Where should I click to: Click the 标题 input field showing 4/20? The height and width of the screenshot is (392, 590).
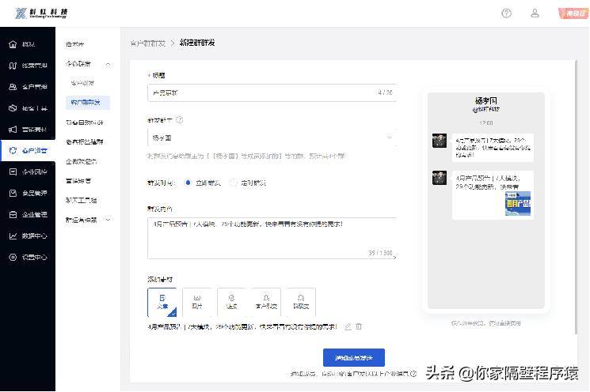coord(272,92)
